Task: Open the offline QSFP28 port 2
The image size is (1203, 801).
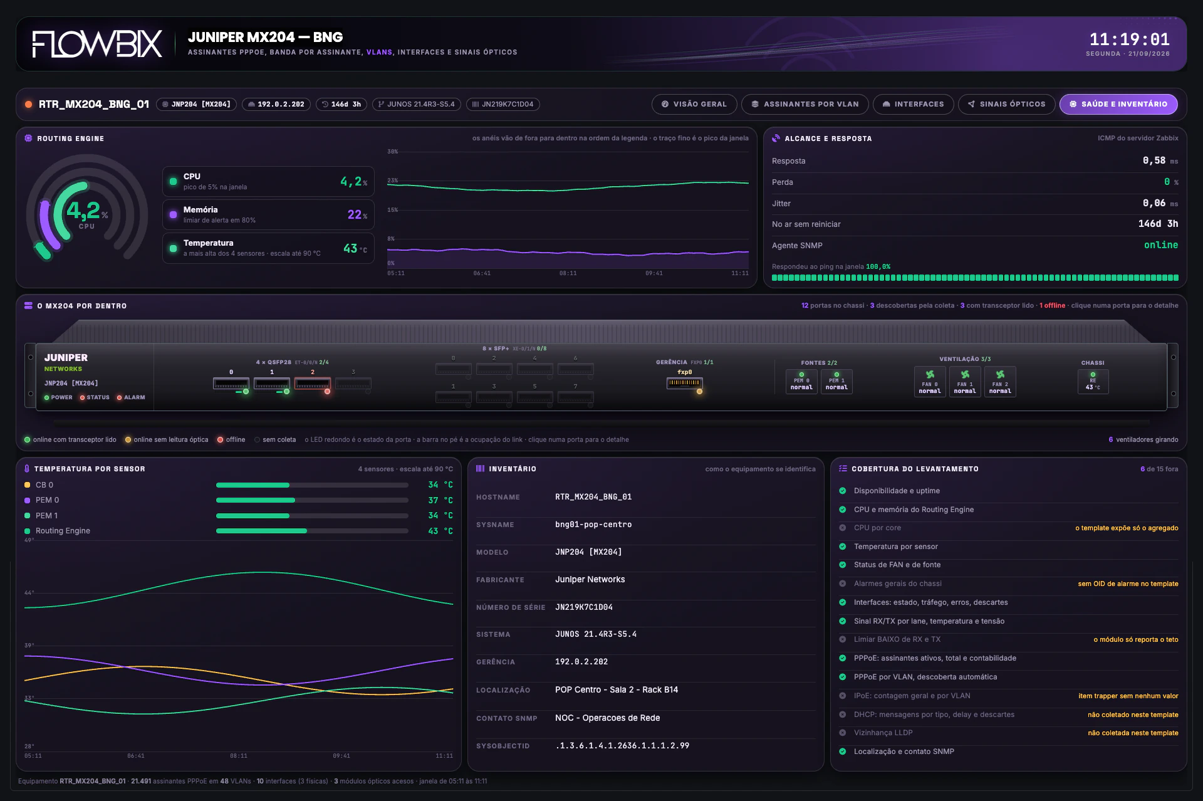Action: point(313,384)
